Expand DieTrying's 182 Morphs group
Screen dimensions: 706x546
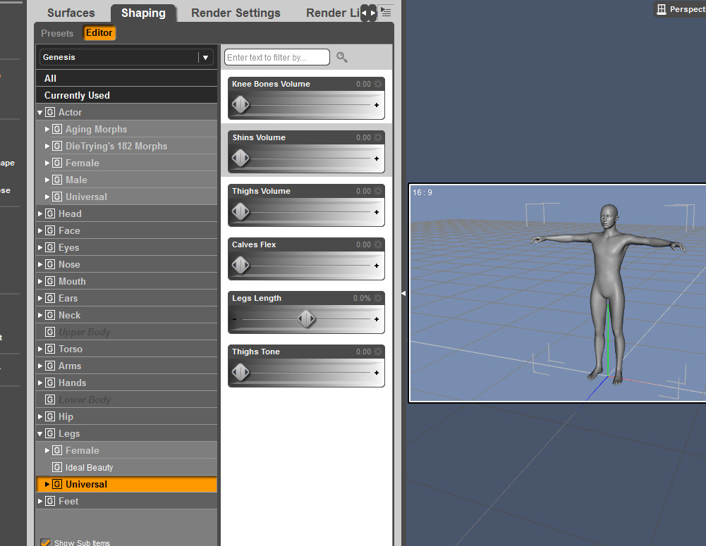coord(47,146)
